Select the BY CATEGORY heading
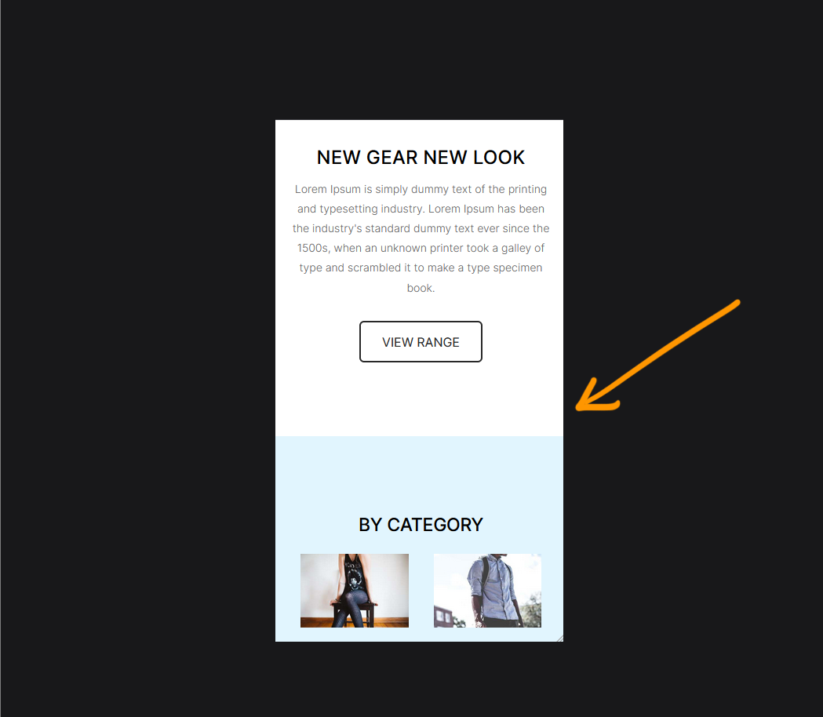Screen dimensions: 823x717 pos(421,525)
